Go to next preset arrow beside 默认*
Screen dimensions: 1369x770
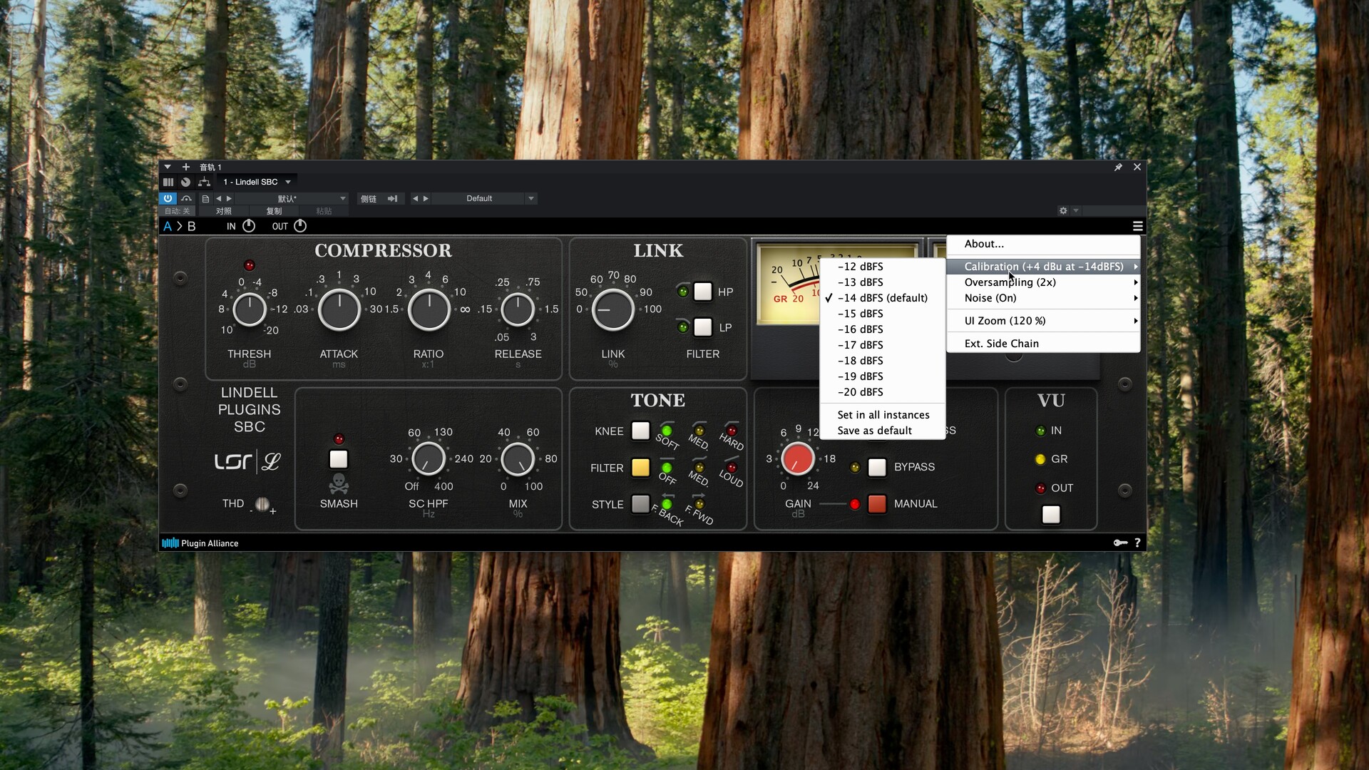229,198
